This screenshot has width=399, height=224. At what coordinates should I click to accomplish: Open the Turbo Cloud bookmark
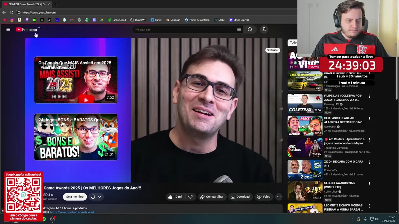[x=117, y=20]
